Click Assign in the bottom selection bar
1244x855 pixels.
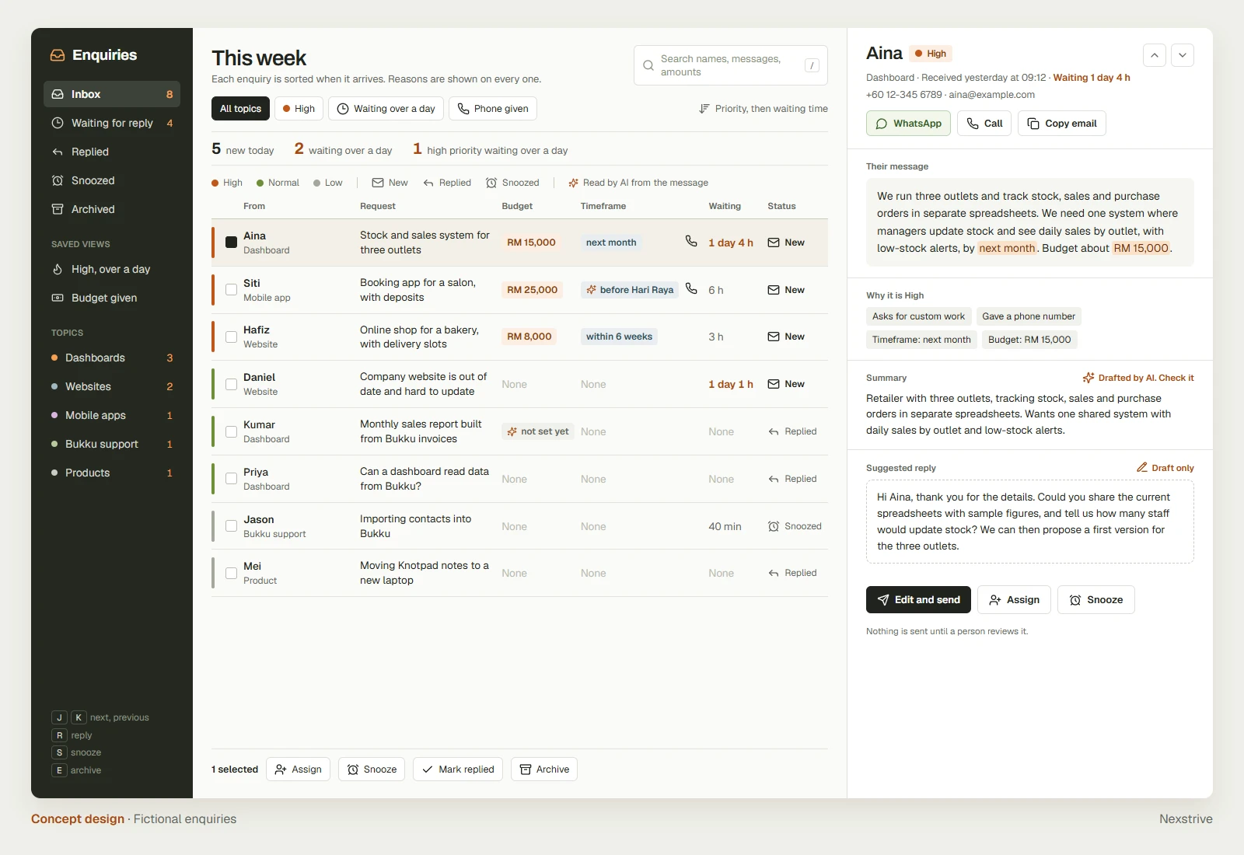(x=299, y=769)
